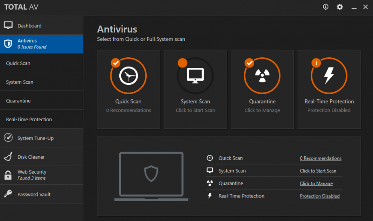Open Password Vault in sidebar
The height and width of the screenshot is (221, 373).
[x=34, y=194]
